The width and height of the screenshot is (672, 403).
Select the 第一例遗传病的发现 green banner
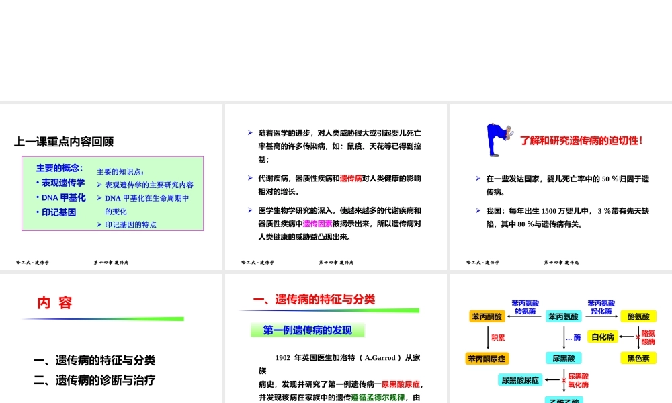[x=307, y=330]
